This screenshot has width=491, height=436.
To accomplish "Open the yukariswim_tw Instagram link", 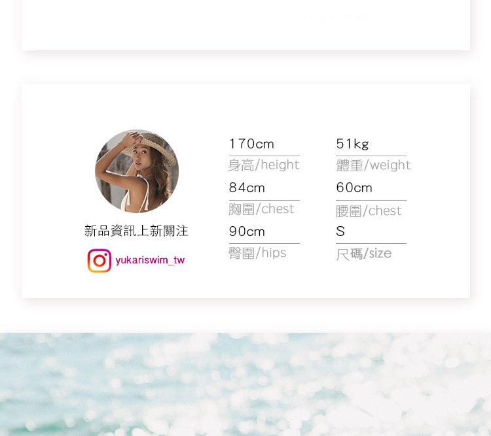I will [x=150, y=260].
